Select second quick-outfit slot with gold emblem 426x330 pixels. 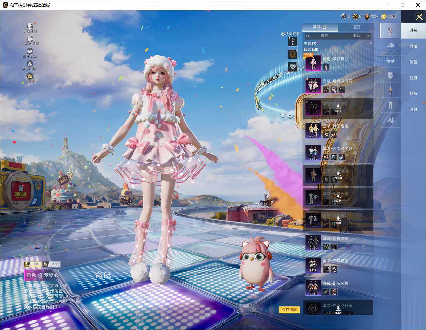pyautogui.click(x=292, y=54)
